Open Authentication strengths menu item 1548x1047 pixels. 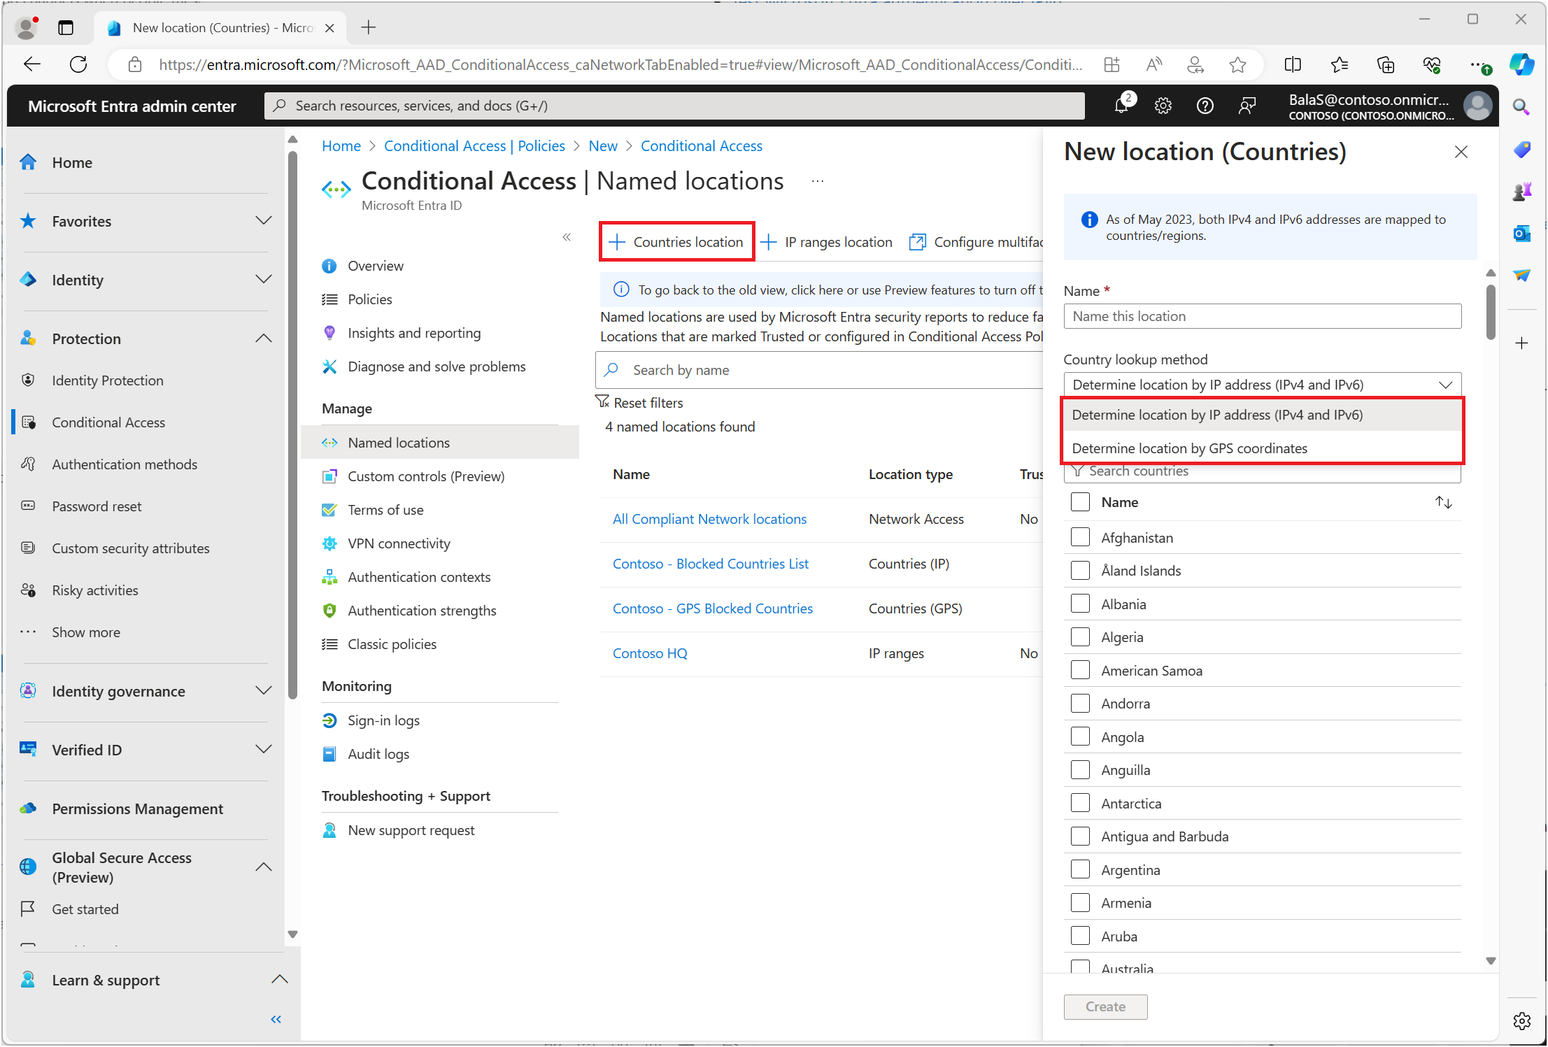pos(422,611)
